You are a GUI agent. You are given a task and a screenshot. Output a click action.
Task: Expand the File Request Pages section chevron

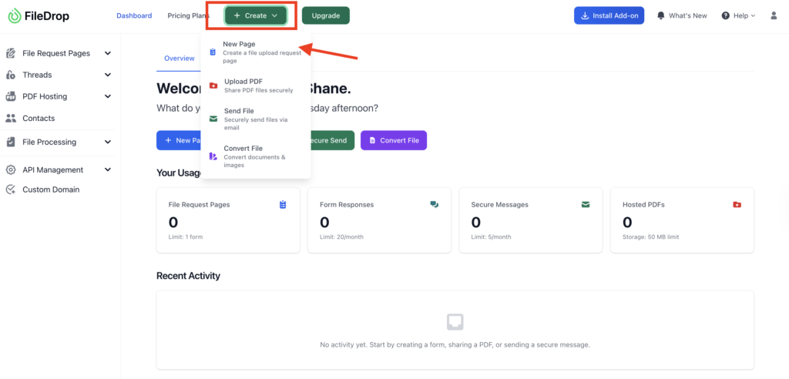(108, 53)
